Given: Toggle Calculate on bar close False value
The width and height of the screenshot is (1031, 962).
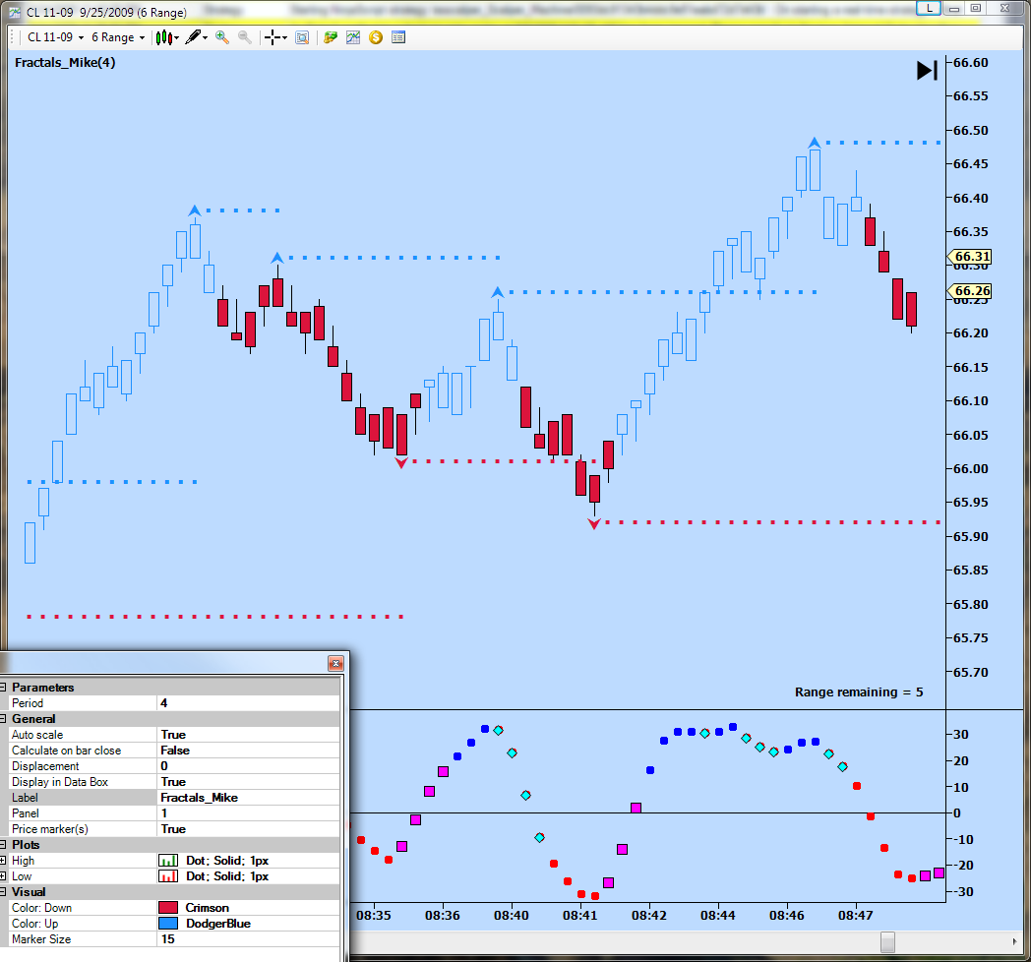Looking at the screenshot, I should coord(249,751).
